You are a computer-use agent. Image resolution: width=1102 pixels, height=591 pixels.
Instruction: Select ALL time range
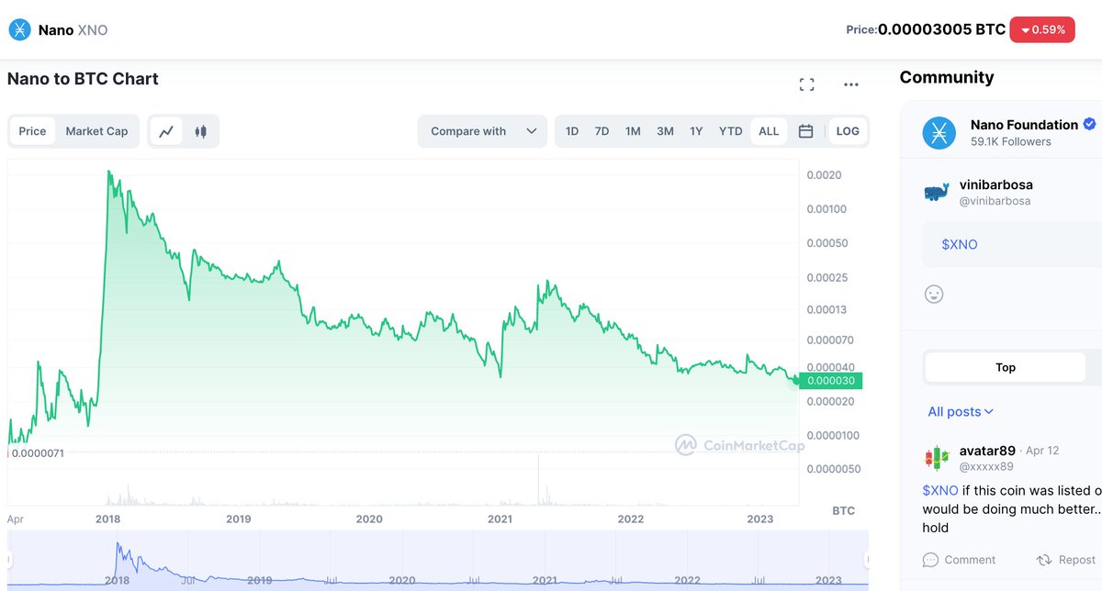(769, 131)
